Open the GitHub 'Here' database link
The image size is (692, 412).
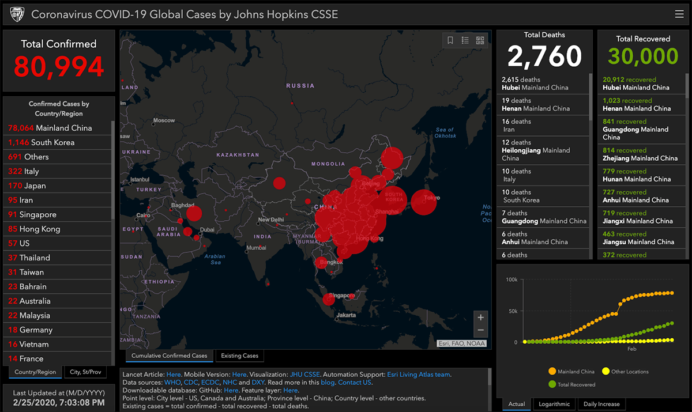231,391
